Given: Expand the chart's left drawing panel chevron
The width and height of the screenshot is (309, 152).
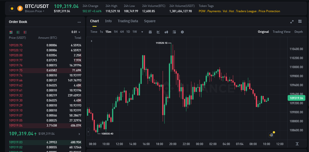Looking at the screenshot, I should [91, 41].
